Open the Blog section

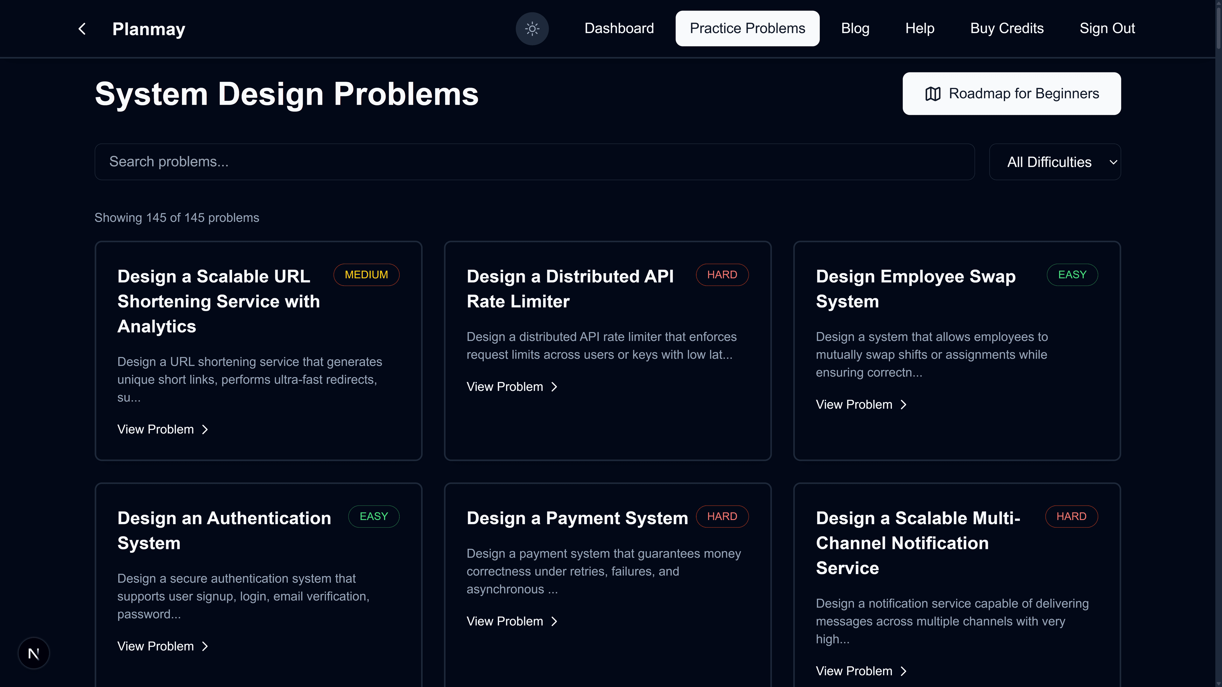pos(855,28)
